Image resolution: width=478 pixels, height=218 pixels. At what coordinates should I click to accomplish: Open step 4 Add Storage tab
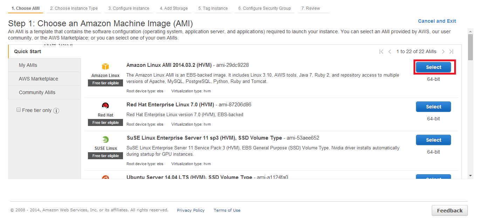click(x=174, y=8)
